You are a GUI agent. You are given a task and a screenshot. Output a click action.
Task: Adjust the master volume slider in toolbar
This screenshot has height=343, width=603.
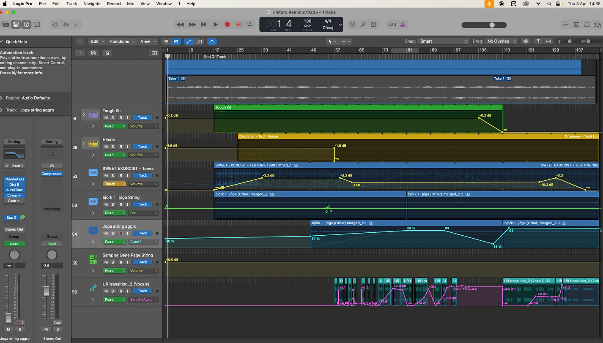click(x=484, y=25)
